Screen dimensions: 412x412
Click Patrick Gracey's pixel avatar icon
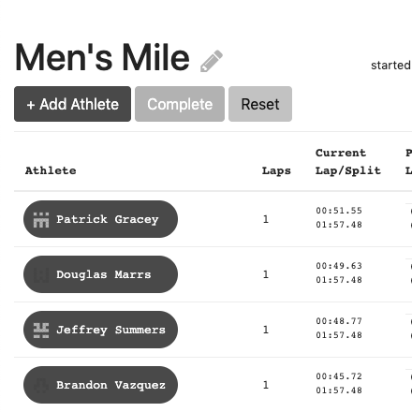point(41,220)
